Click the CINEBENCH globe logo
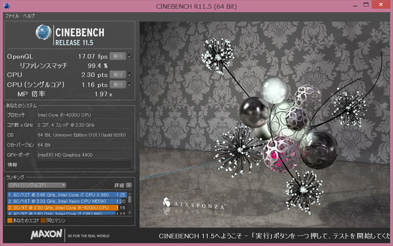 (44, 33)
